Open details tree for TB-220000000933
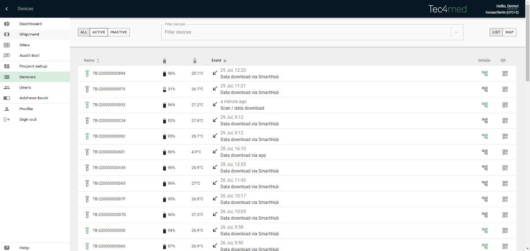This screenshot has height=251, width=530. [485, 105]
